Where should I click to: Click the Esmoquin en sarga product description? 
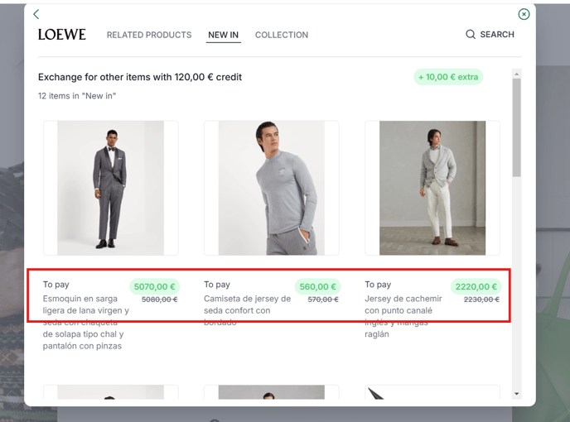pos(86,322)
